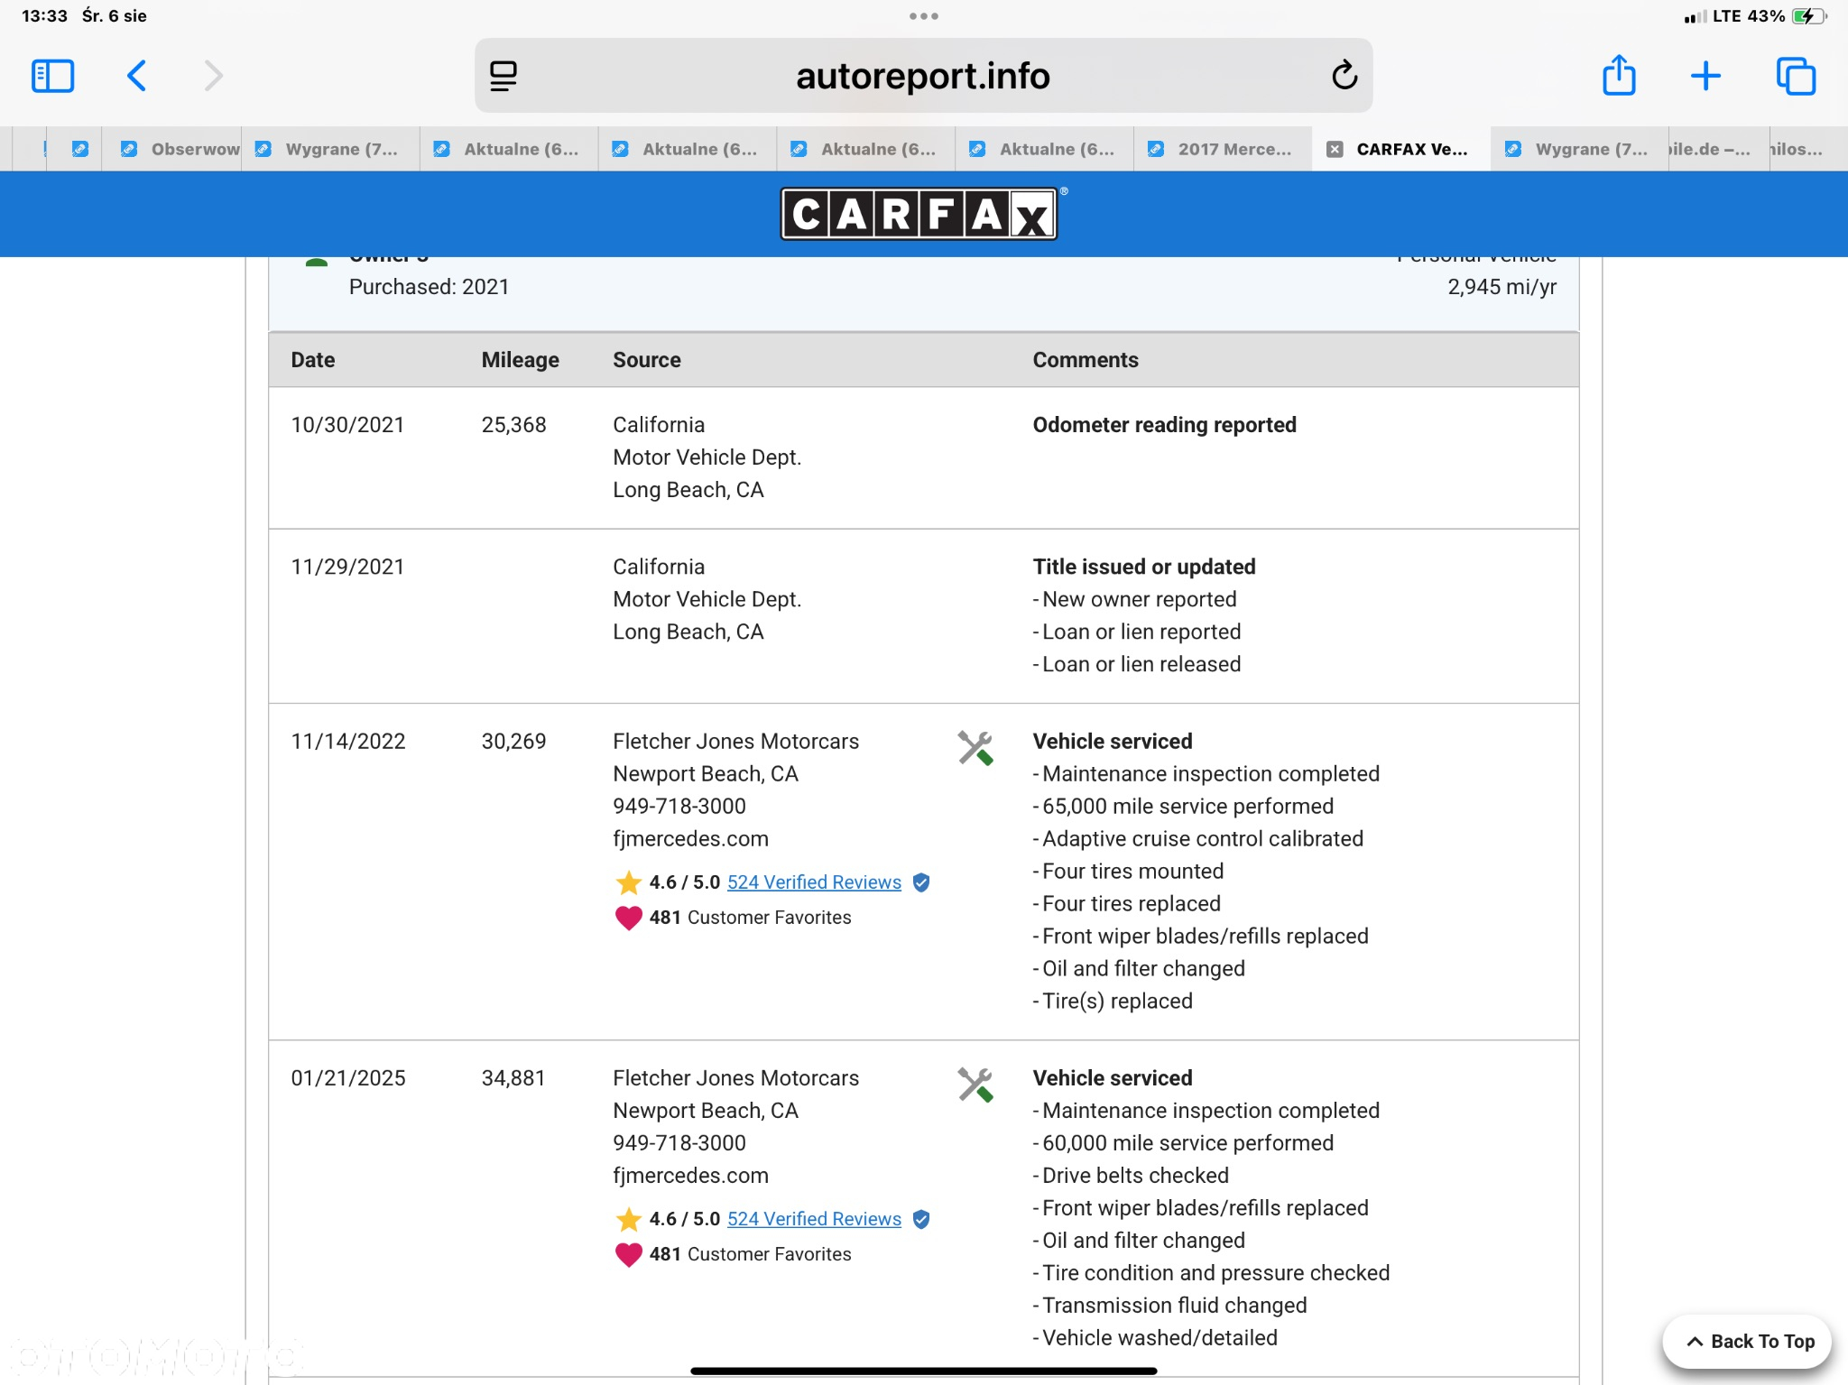1848x1385 pixels.
Task: Tap the multitasking three dots
Action: pos(924,16)
